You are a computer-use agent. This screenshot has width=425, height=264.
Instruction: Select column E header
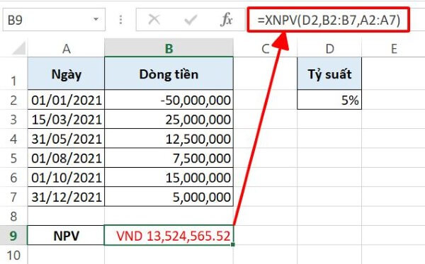pos(394,49)
